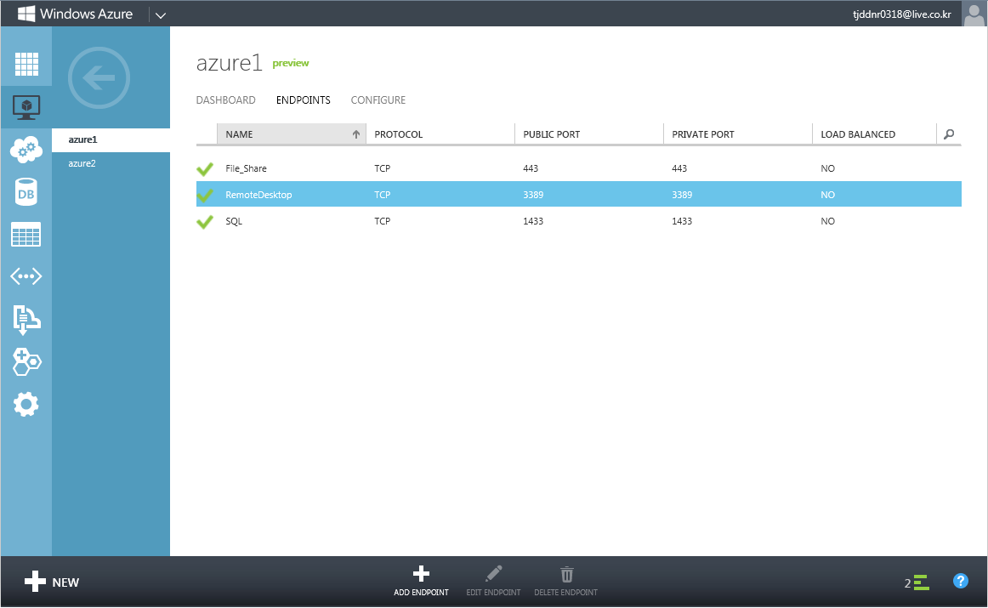Click private port 1433 cell

[682, 221]
